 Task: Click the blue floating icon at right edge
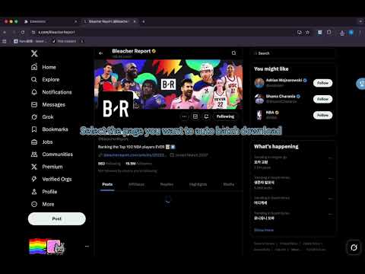(x=361, y=84)
